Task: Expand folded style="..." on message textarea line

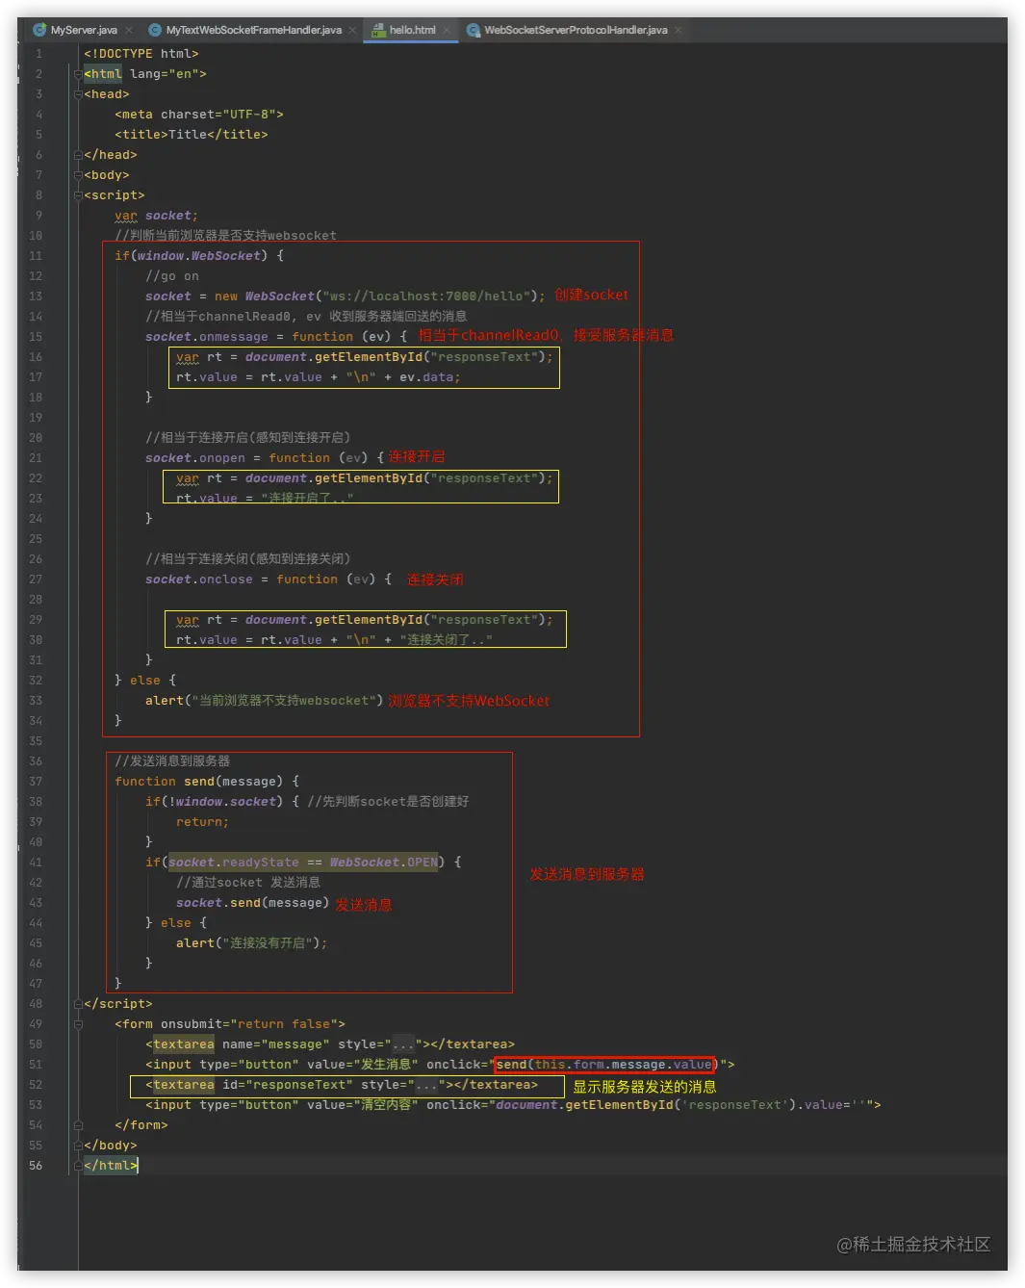Action: coord(403,1044)
